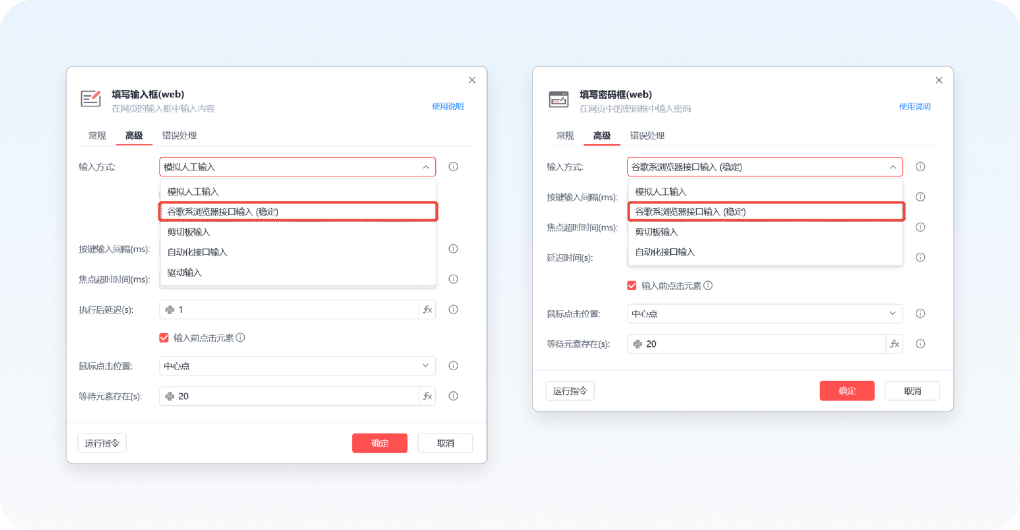Toggle 输入前点击元素 checkbox in input box dialog
This screenshot has height=530, width=1020.
point(164,337)
